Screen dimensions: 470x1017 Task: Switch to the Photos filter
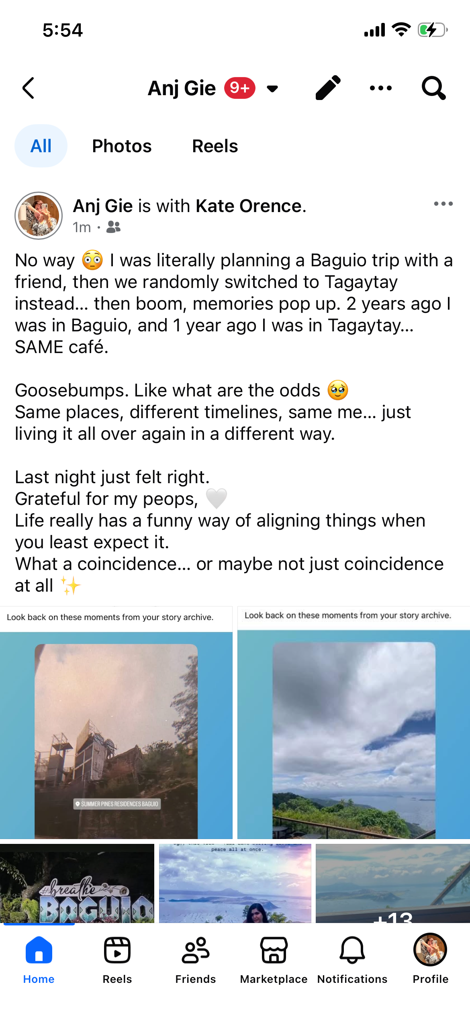tap(122, 146)
